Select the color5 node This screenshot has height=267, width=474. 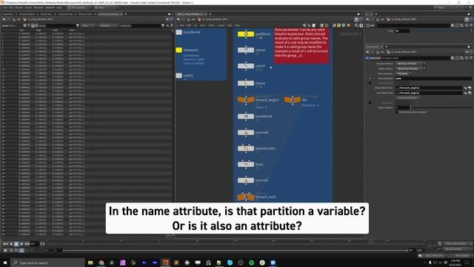179,76
